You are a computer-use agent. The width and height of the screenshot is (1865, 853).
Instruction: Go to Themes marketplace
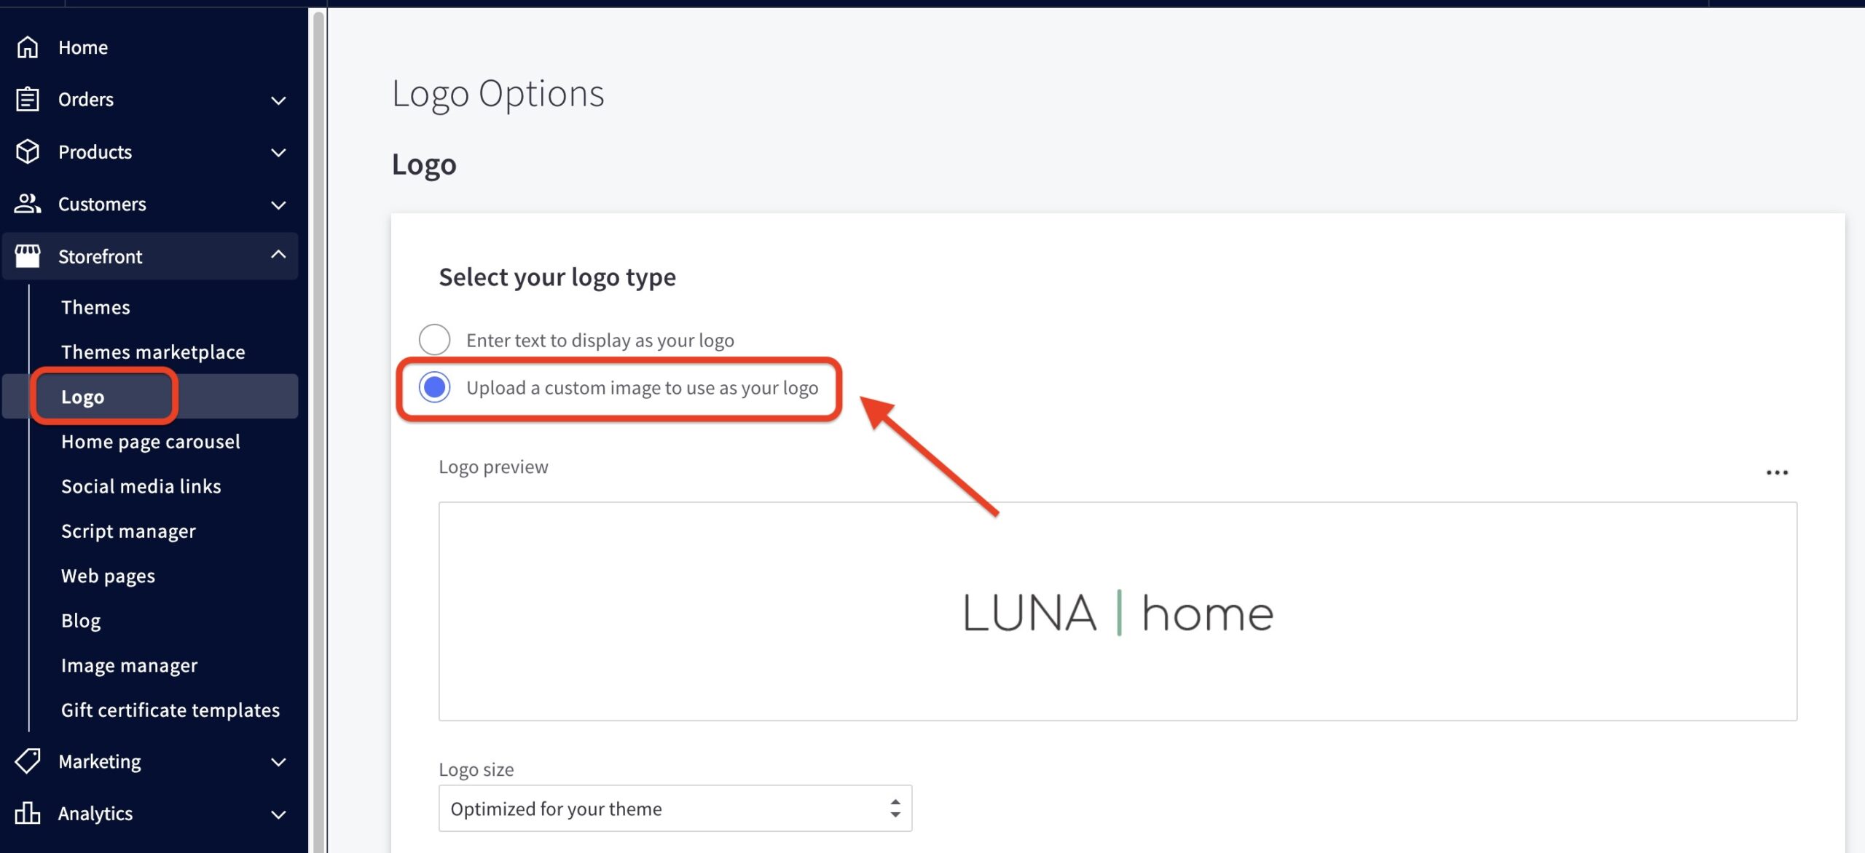152,352
